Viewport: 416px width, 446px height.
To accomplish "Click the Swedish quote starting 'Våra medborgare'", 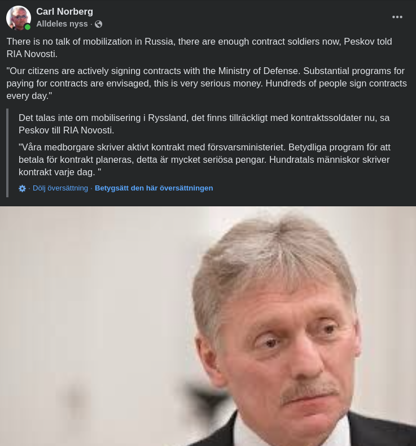I will (204, 159).
